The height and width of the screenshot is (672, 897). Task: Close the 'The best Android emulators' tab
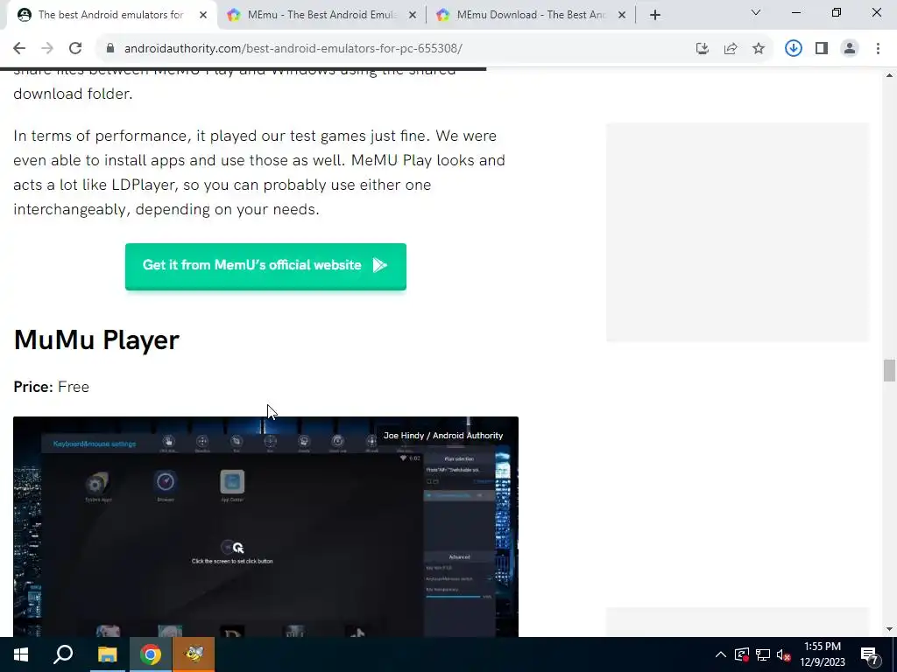coord(203,16)
